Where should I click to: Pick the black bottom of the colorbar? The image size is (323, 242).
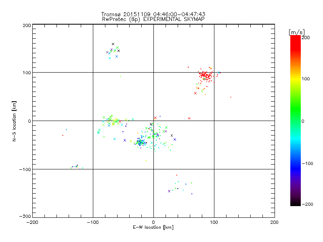[x=296, y=204]
